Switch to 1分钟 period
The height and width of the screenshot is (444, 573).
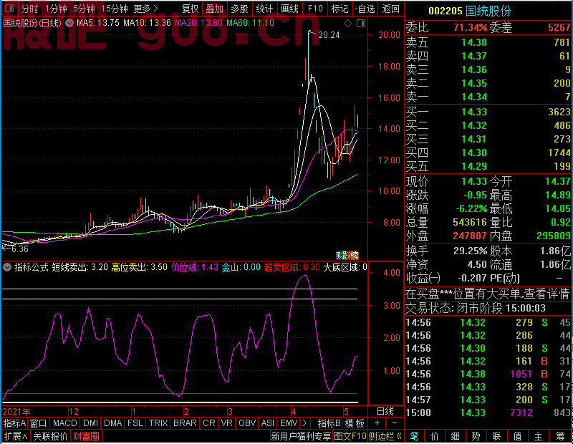tap(57, 9)
